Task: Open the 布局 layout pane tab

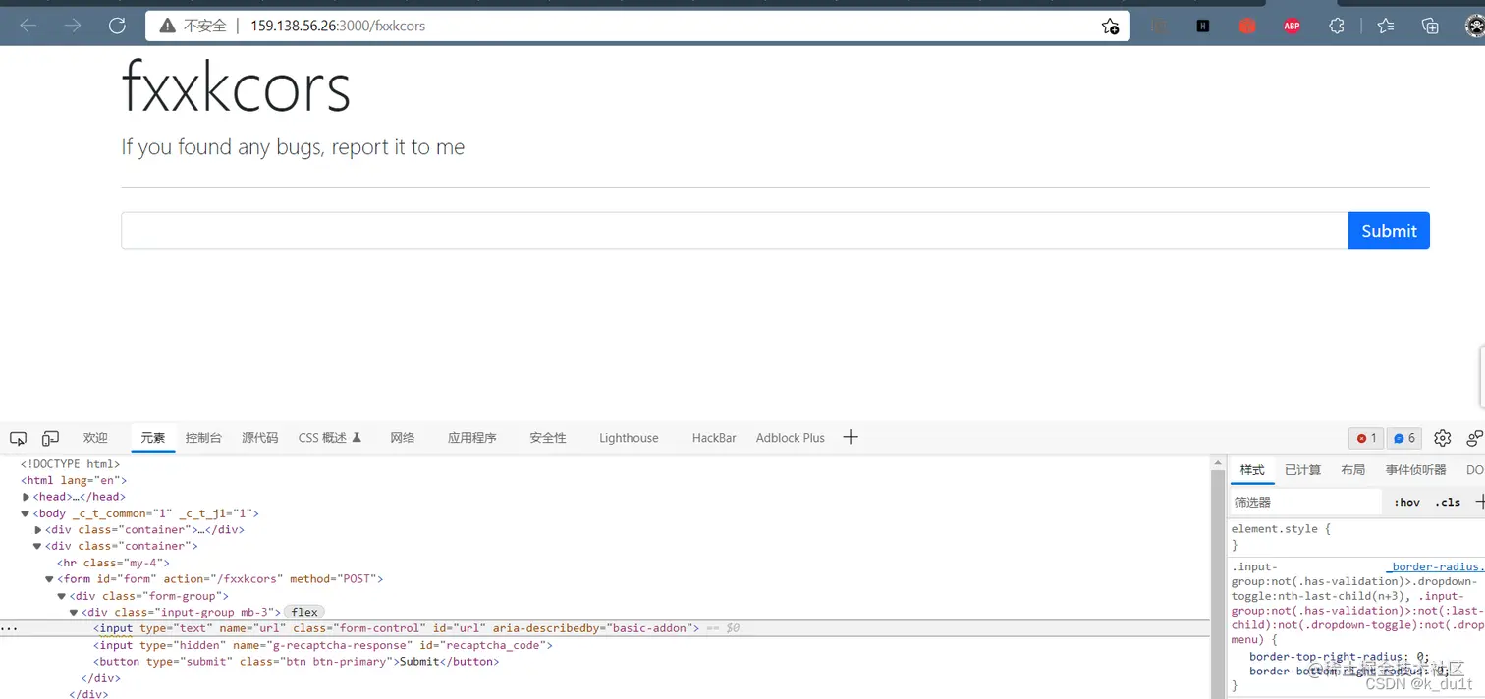Action: pos(1353,470)
